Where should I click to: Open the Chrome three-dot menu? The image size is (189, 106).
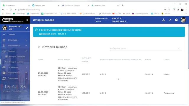pos(186,10)
